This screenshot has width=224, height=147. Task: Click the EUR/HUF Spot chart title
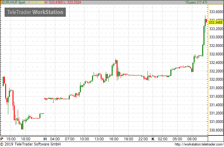click(x=13, y=2)
